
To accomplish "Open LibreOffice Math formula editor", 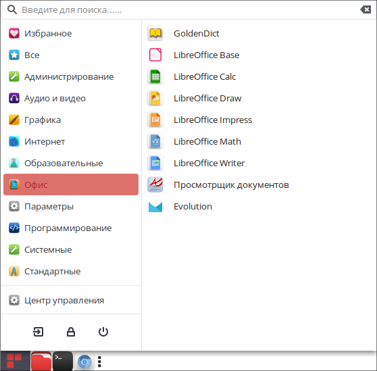I will 259,142.
